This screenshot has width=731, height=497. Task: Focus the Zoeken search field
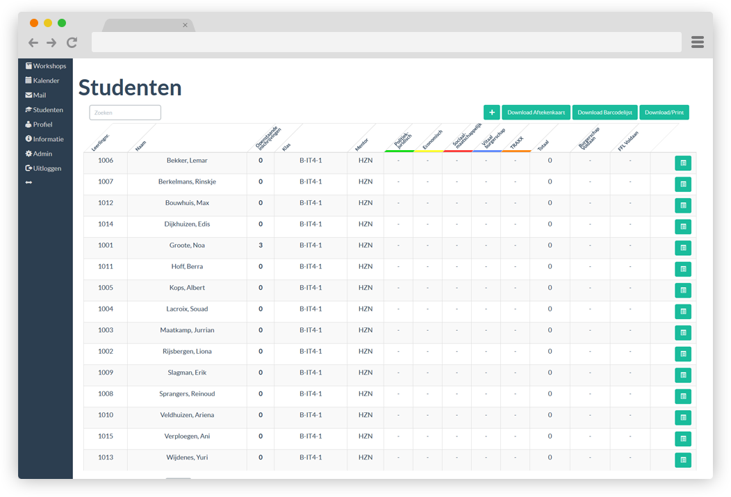pos(125,113)
